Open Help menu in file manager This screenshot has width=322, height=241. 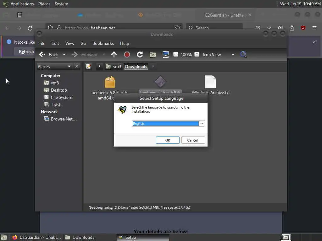125,43
